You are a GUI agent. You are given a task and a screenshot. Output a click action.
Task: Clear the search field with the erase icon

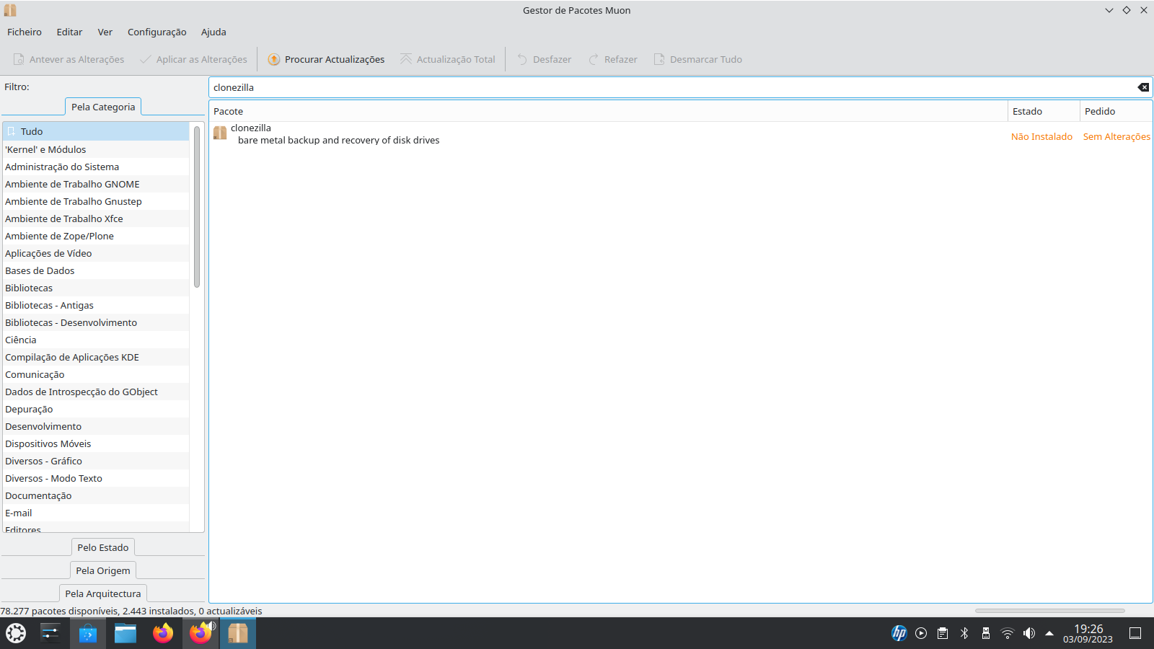click(x=1143, y=87)
